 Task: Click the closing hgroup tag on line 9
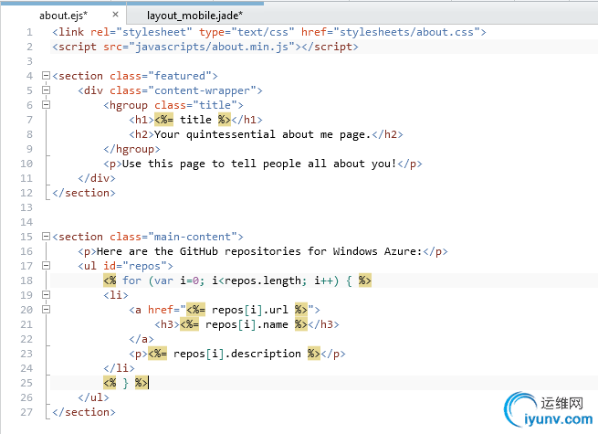tap(131, 149)
